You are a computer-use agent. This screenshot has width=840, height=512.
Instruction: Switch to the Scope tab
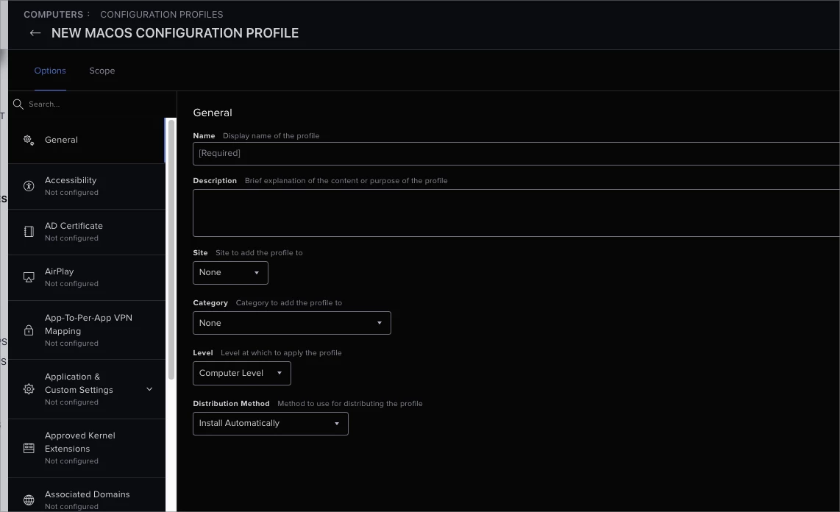click(102, 71)
